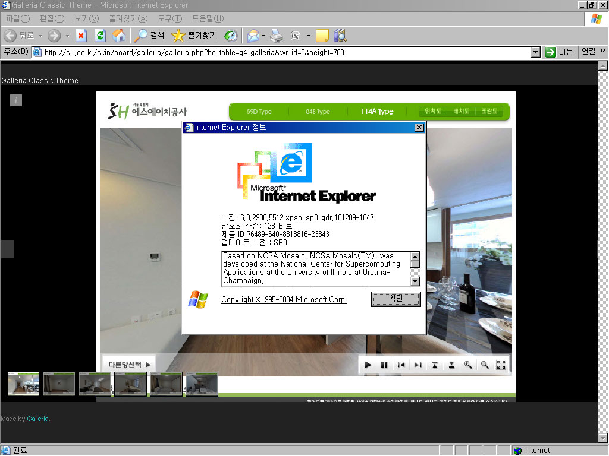The image size is (609, 456).
Task: Open the Mail button dropdown arrow
Action: point(262,36)
